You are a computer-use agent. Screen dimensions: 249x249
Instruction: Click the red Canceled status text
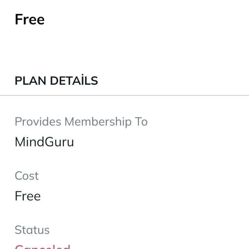point(42,247)
